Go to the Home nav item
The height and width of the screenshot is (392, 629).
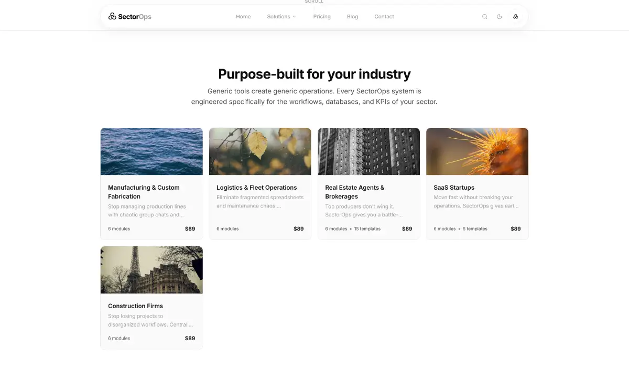[x=243, y=17]
